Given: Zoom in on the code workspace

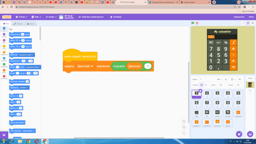Looking at the screenshot, I should (x=184, y=121).
